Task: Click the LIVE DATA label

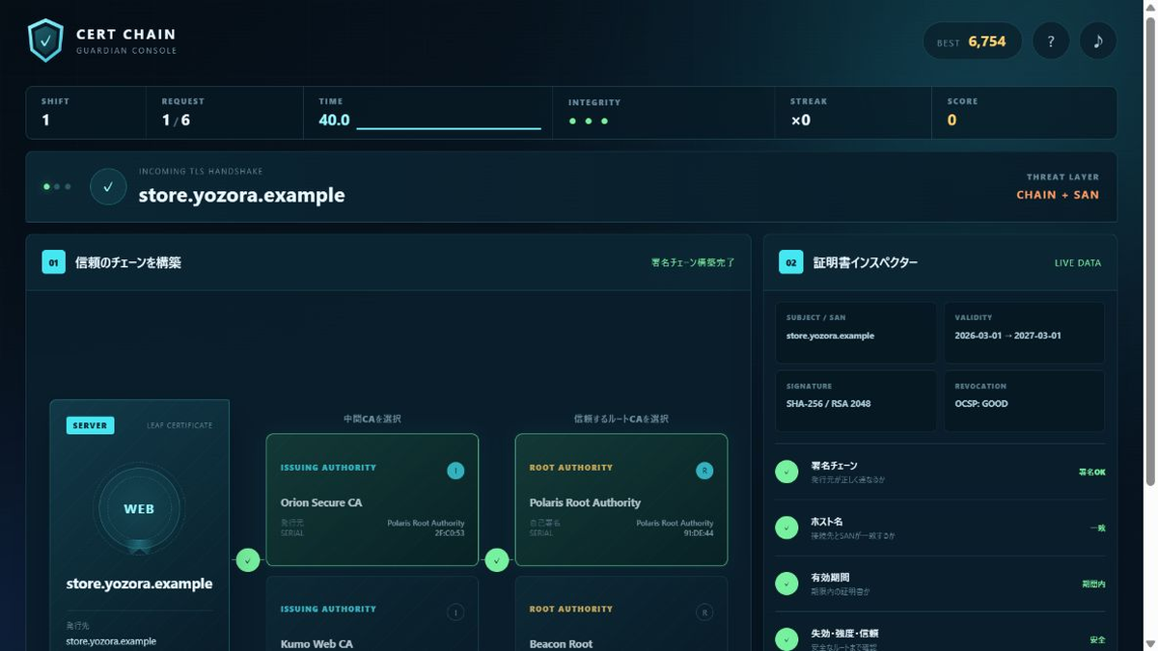Action: tap(1078, 263)
